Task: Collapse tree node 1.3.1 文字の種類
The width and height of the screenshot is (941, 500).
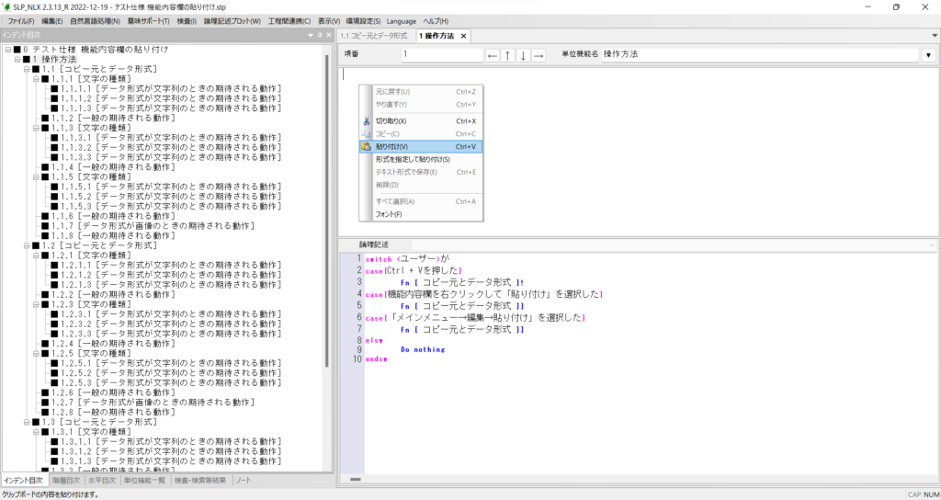Action: (37, 432)
